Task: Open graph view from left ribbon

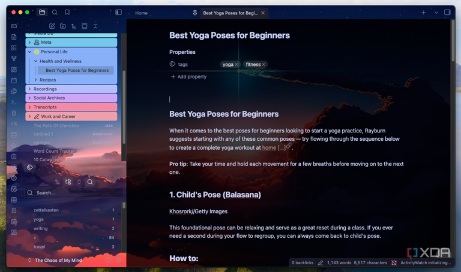Action: pos(14,59)
